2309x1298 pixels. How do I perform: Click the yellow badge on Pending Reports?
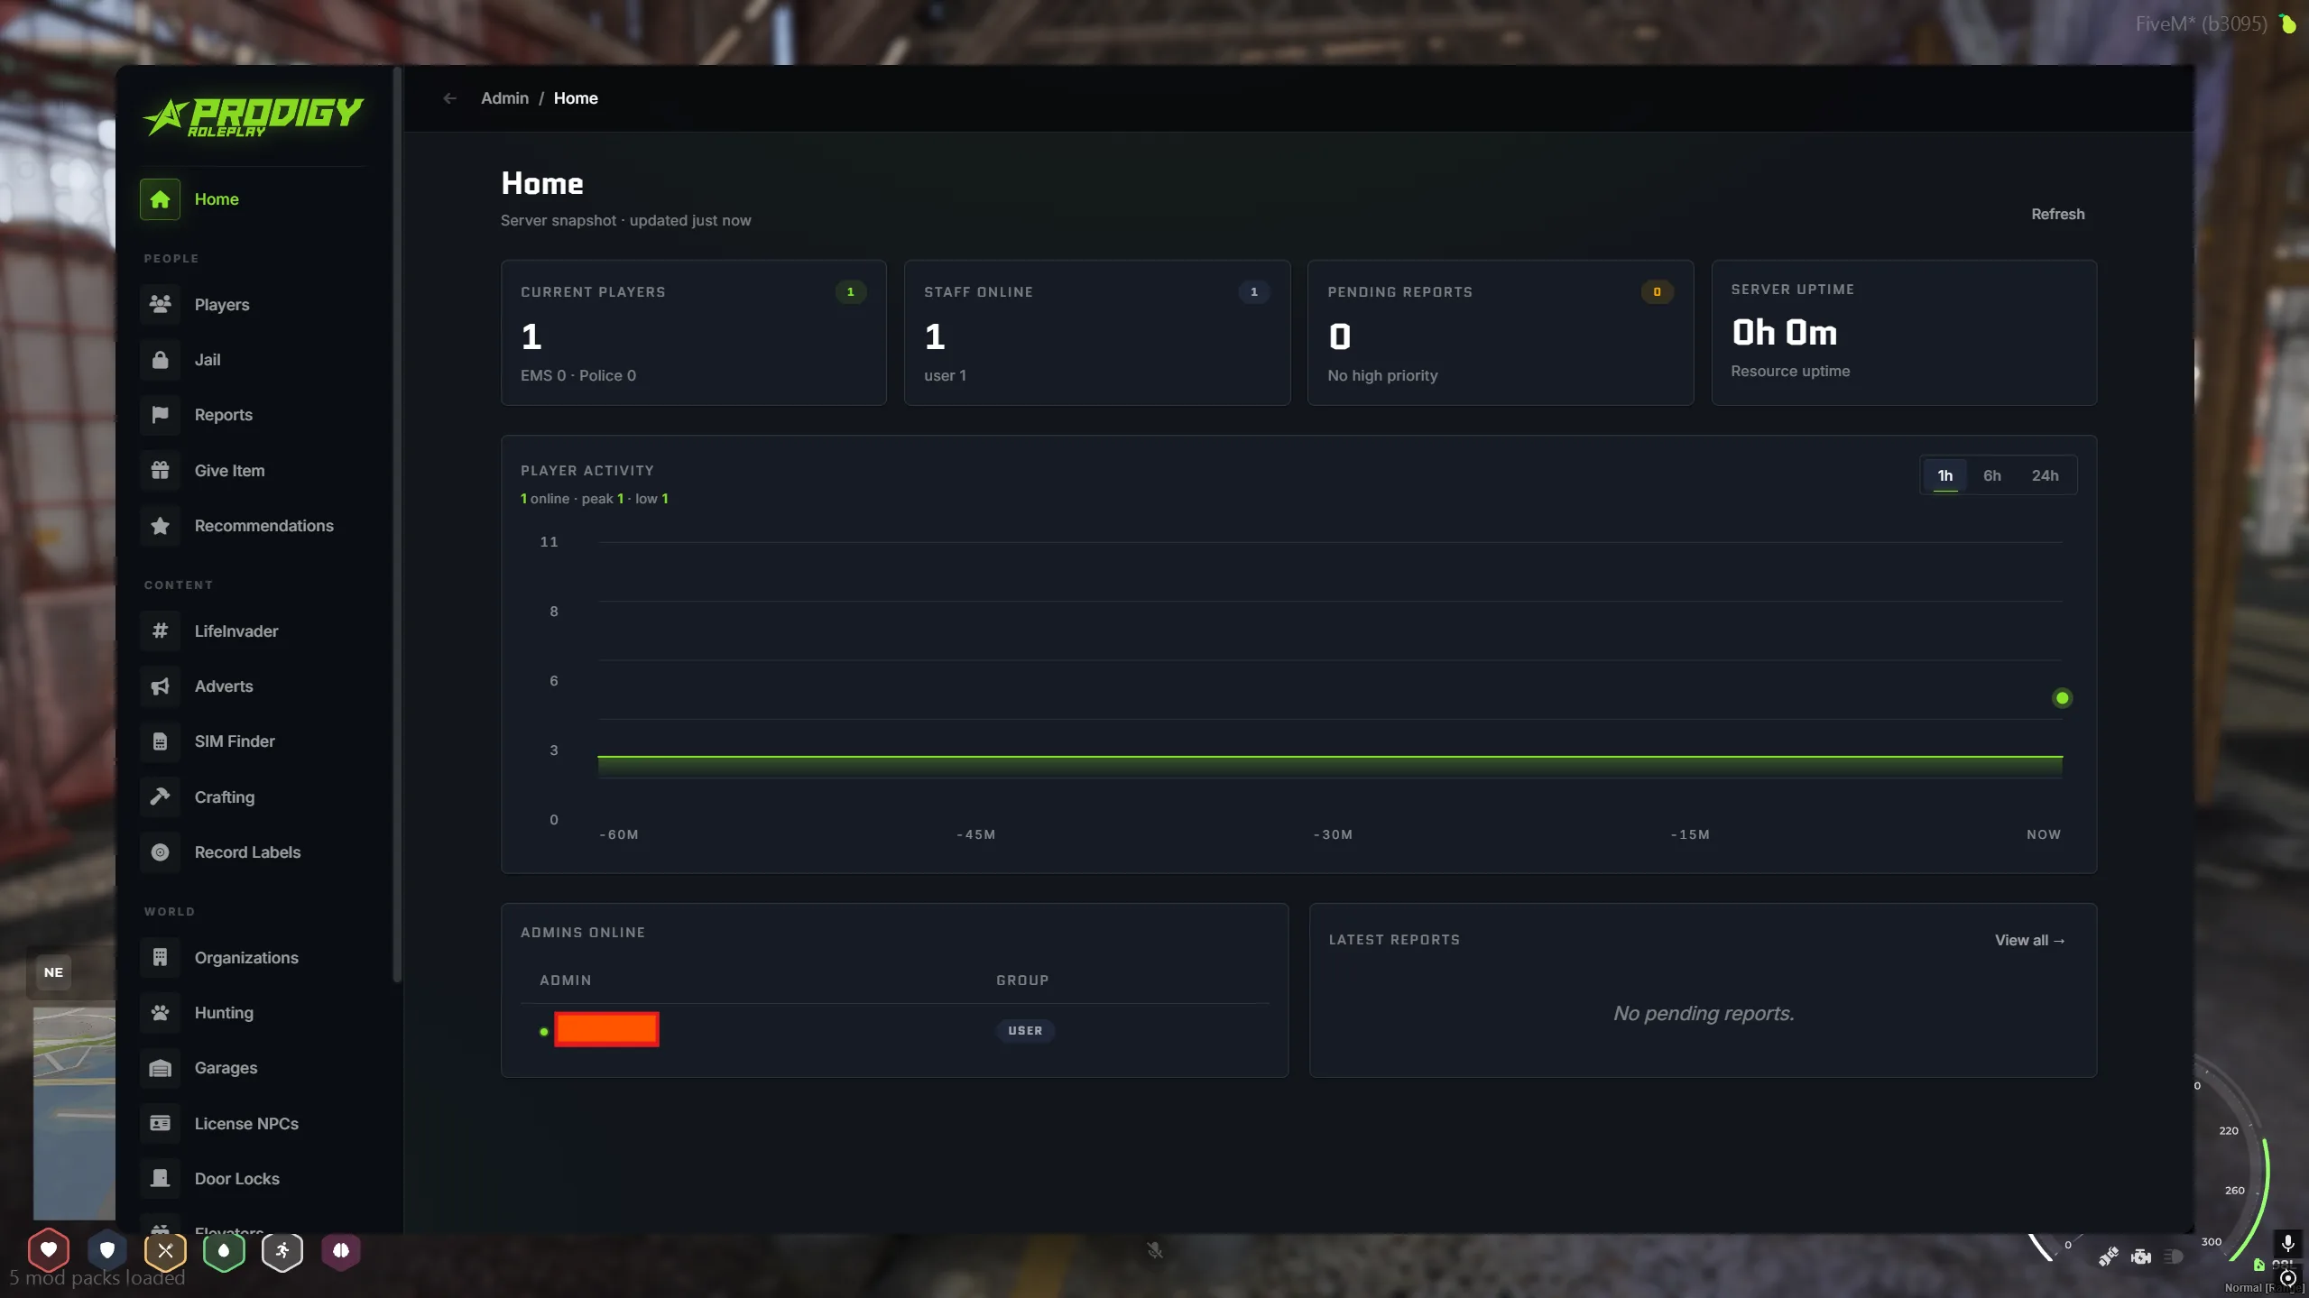tap(1657, 292)
